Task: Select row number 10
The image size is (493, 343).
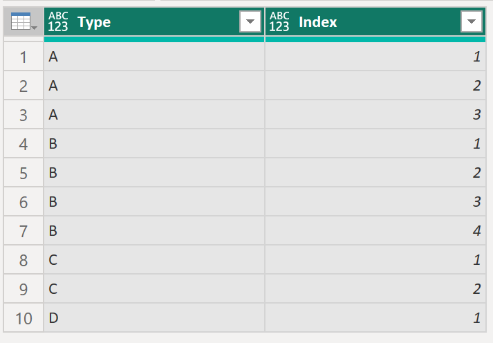Action: [x=24, y=318]
